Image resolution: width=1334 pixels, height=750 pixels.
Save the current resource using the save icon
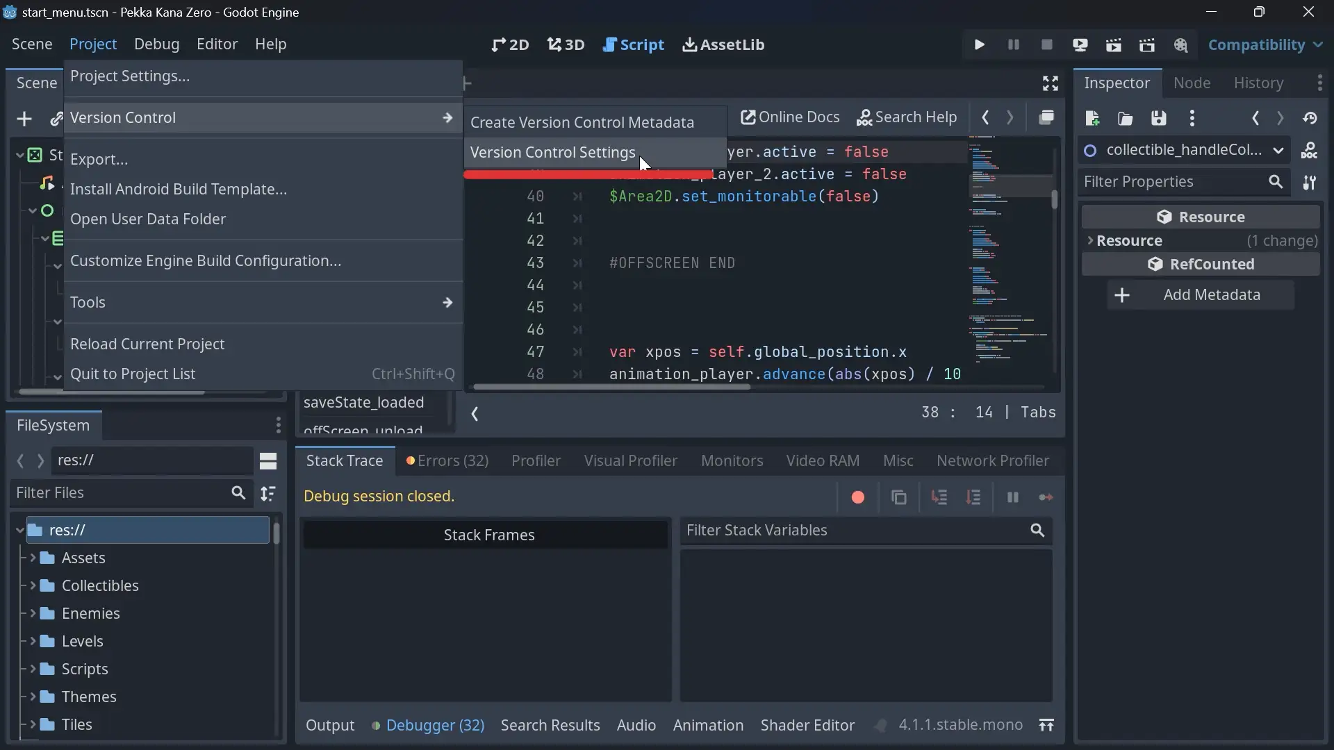1158,118
